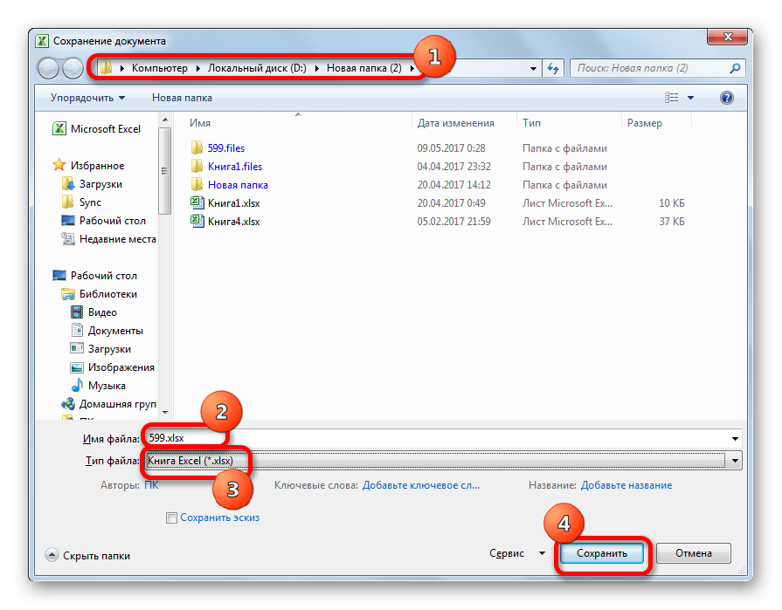Image resolution: width=782 pixels, height=610 pixels.
Task: Click the refresh icon next to address bar
Action: coord(552,68)
